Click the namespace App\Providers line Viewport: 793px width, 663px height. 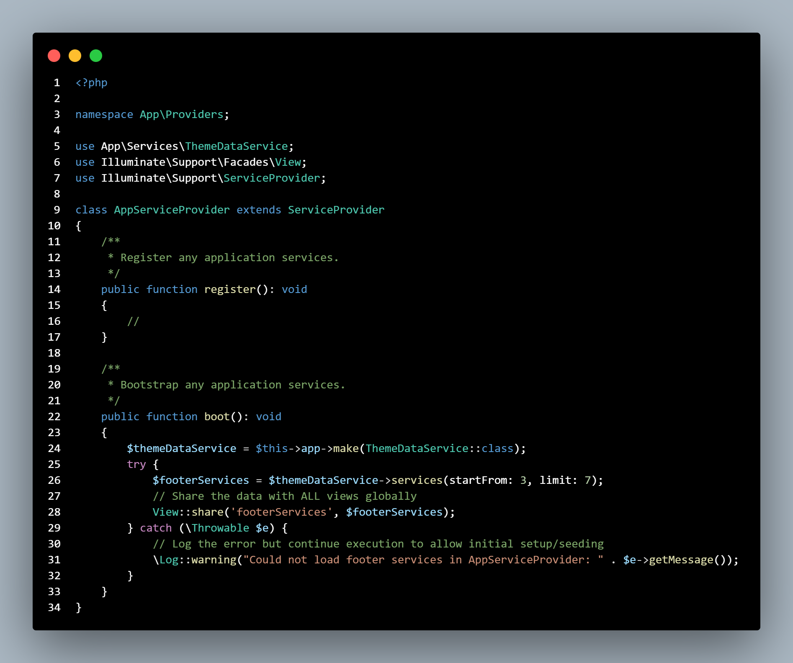point(152,114)
